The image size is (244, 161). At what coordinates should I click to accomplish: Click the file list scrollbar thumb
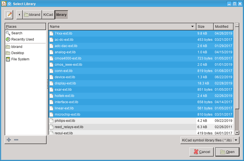coord(237,68)
